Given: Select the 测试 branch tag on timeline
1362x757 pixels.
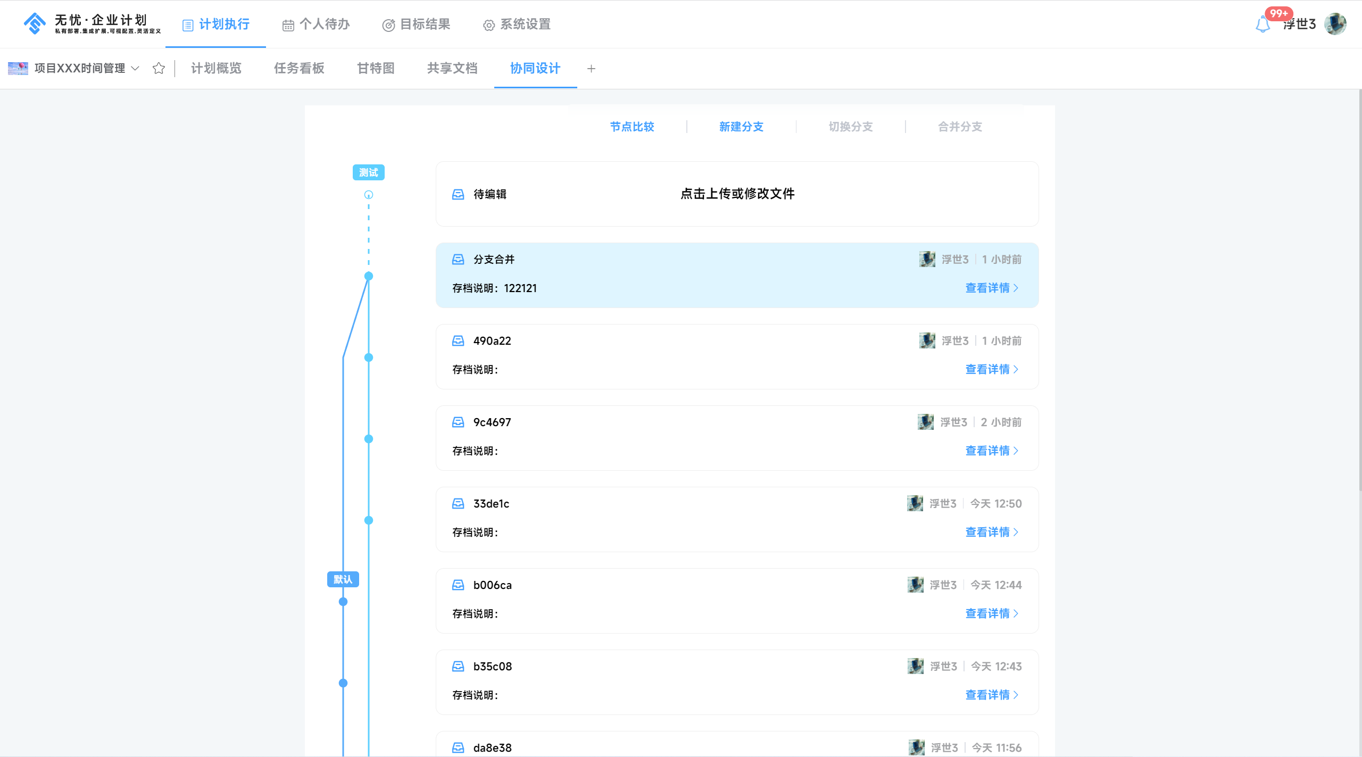Looking at the screenshot, I should coord(368,172).
